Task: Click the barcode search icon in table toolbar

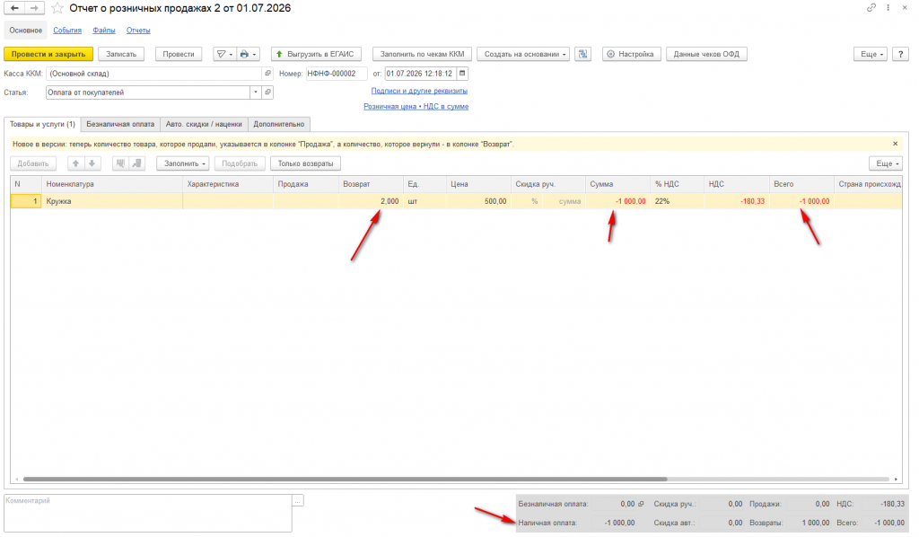Action: pos(121,163)
